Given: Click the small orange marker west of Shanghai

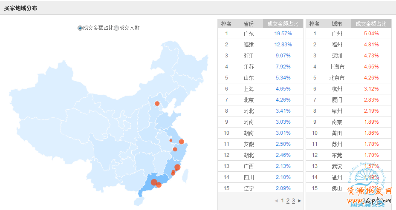Looking at the screenshot, I should coord(171,140).
